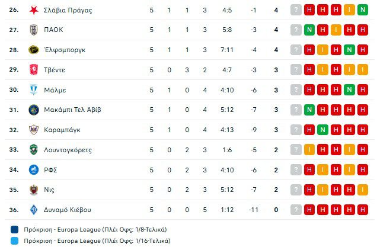Click the orange I result in Slavia row
377x247 pixels.
pos(350,10)
